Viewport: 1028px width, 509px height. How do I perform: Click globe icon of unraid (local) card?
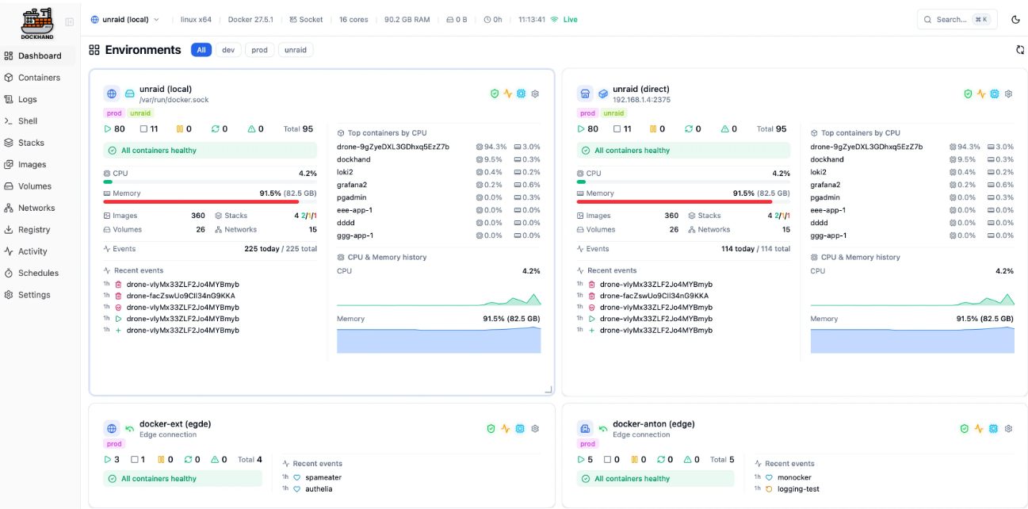[112, 94]
